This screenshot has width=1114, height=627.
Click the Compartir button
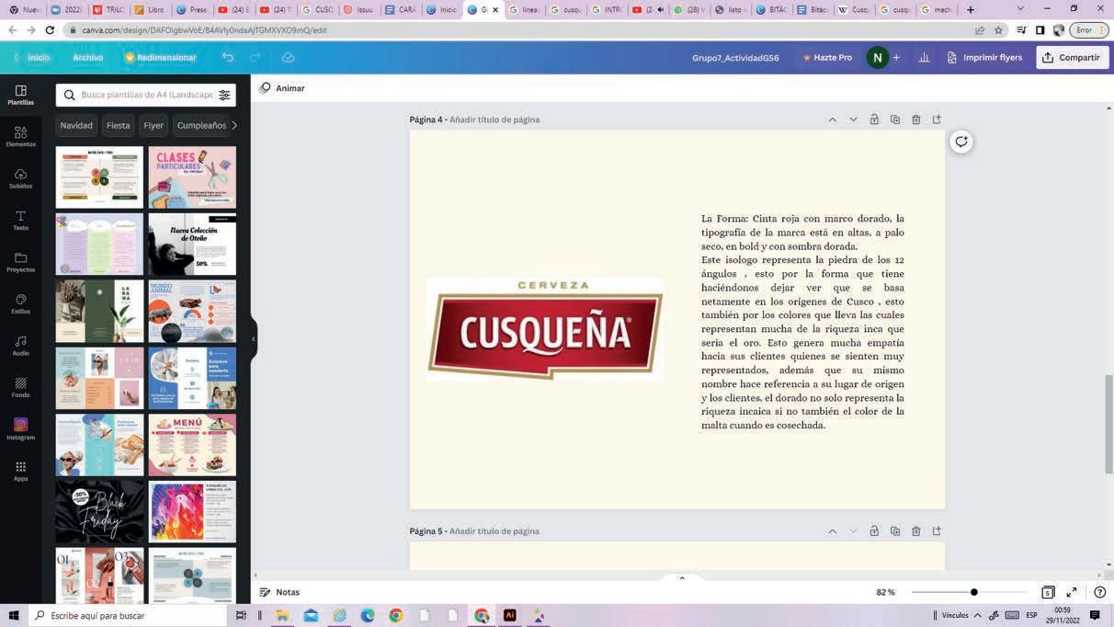pos(1072,57)
